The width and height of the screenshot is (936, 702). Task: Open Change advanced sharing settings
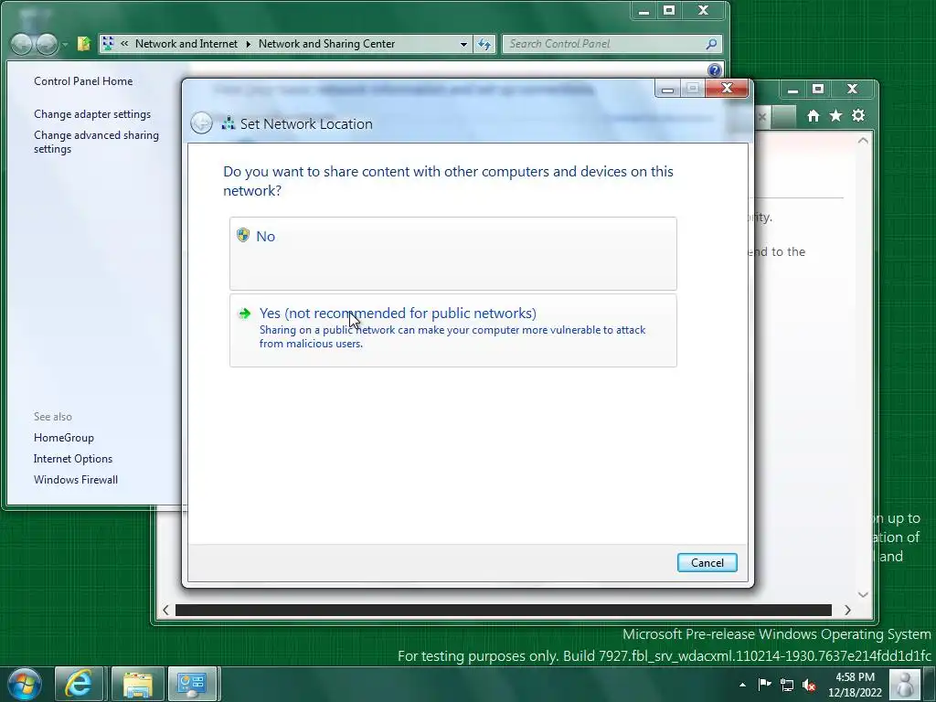click(x=96, y=142)
